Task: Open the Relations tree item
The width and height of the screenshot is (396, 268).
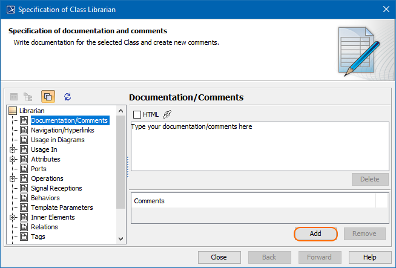Action: pos(44,227)
